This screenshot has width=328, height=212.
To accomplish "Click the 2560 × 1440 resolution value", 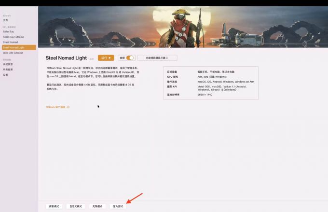I will [x=205, y=95].
